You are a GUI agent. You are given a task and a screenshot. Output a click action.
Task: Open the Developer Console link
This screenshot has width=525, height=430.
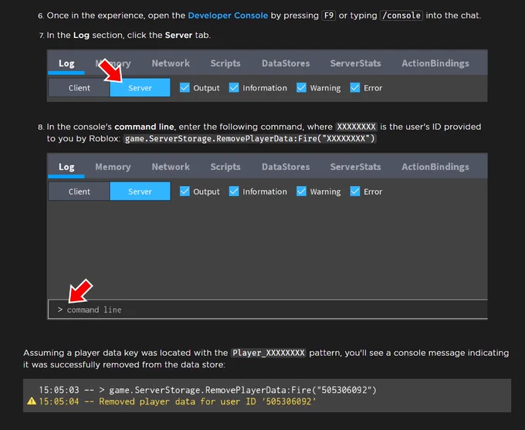[x=228, y=15]
